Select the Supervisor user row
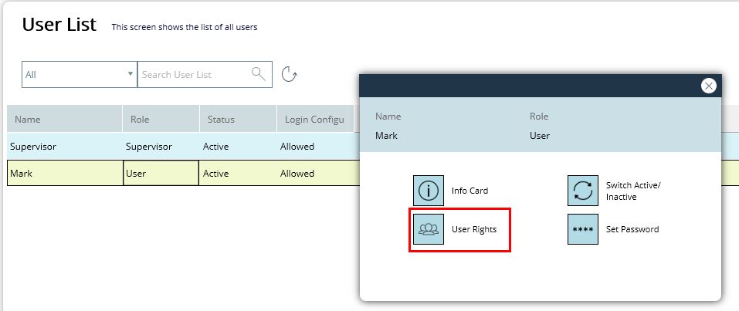The image size is (739, 311). click(183, 147)
